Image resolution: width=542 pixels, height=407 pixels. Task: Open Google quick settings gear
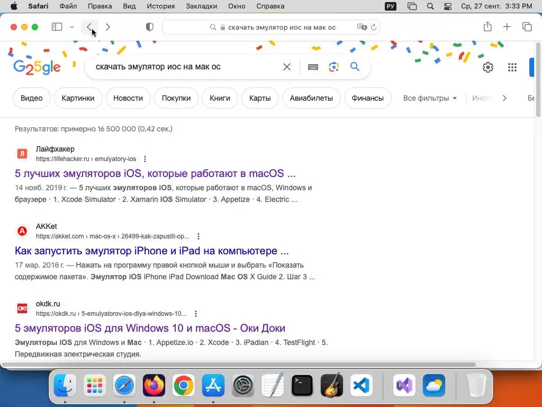pyautogui.click(x=487, y=67)
